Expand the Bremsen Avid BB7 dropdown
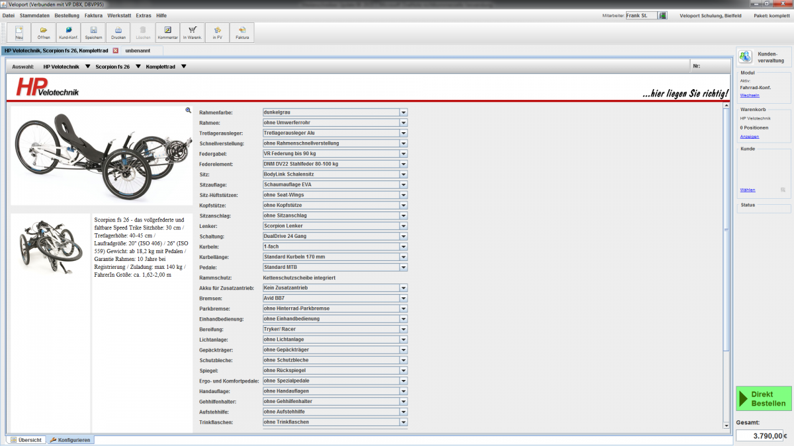 (403, 298)
